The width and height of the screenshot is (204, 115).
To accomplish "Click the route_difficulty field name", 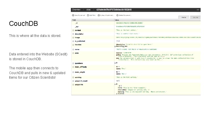I will [x=81, y=67].
